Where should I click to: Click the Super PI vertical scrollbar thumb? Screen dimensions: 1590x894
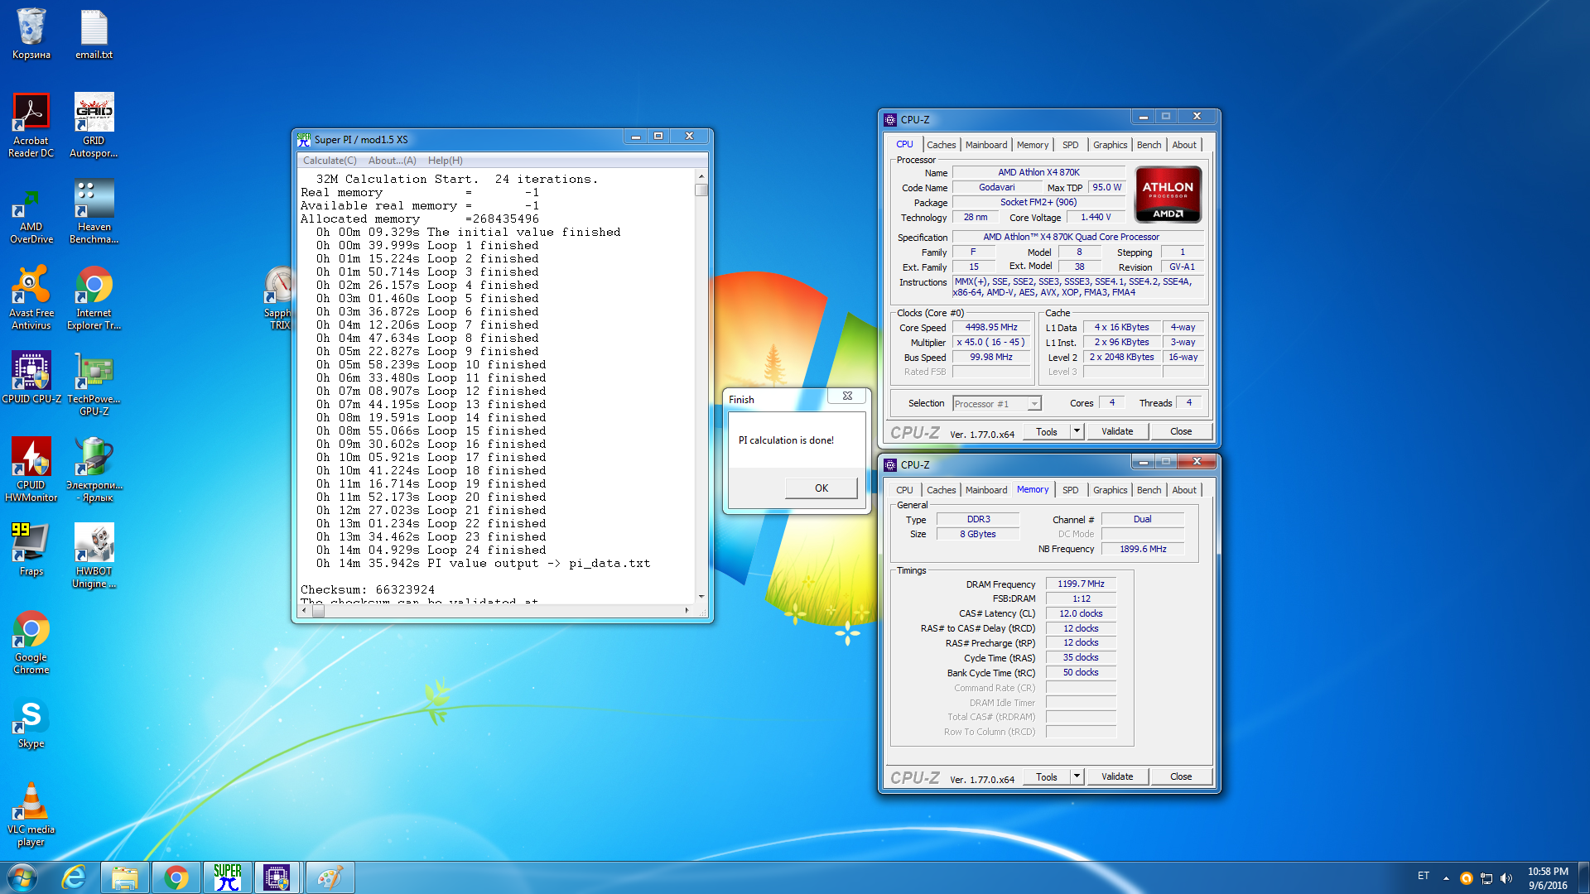(701, 190)
